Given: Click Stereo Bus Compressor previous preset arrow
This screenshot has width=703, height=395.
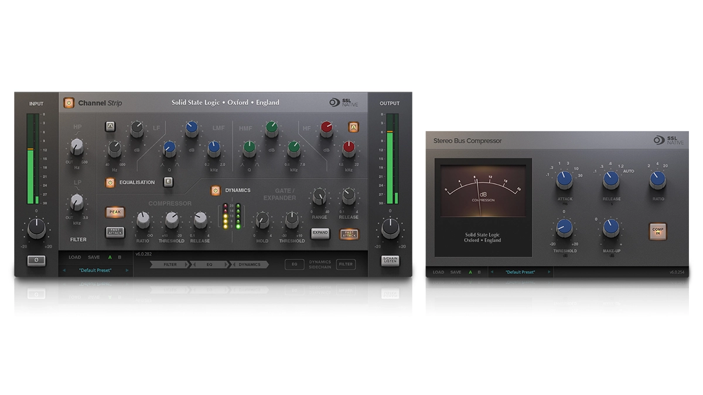Looking at the screenshot, I should [x=491, y=272].
